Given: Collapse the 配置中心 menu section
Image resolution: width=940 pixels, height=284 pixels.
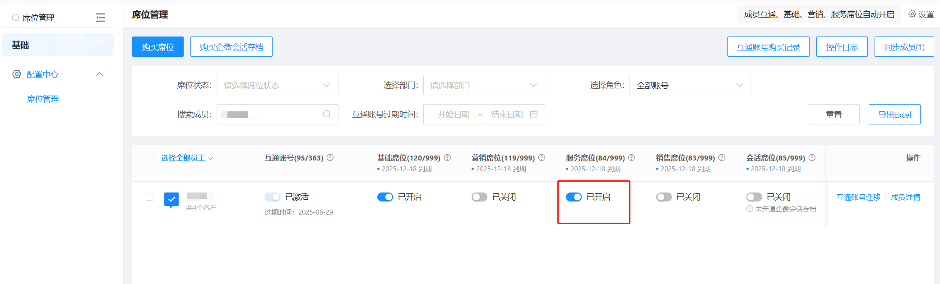Looking at the screenshot, I should tap(100, 74).
